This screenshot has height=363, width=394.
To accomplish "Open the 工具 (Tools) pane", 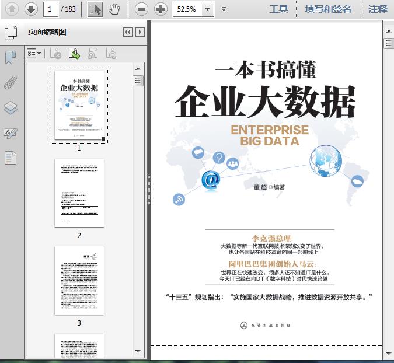I will coord(278,9).
